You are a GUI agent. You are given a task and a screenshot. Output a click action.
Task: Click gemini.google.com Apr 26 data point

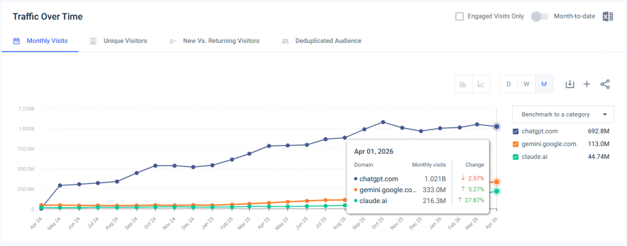click(x=496, y=182)
